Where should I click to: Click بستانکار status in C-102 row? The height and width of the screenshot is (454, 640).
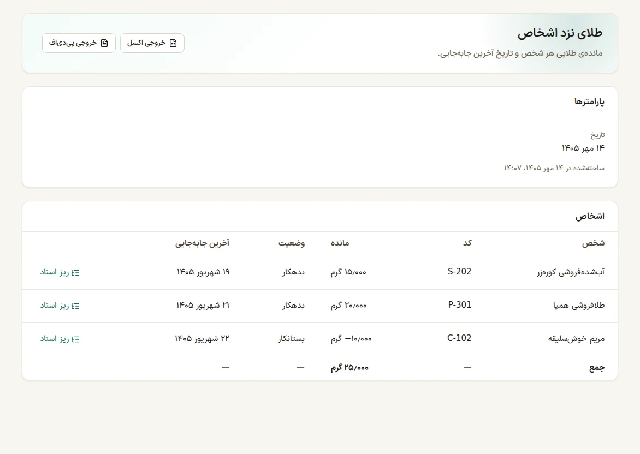292,339
